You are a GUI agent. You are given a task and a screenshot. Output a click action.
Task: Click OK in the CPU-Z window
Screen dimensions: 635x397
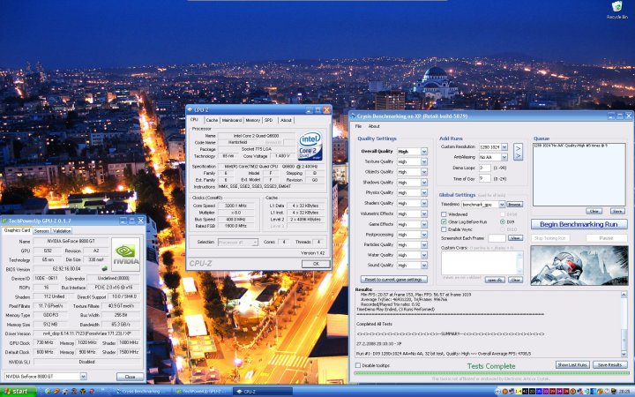click(316, 264)
